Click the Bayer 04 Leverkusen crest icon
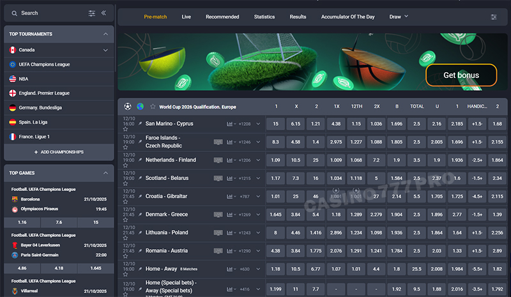Viewport: 511px width, 297px height. tap(15, 245)
